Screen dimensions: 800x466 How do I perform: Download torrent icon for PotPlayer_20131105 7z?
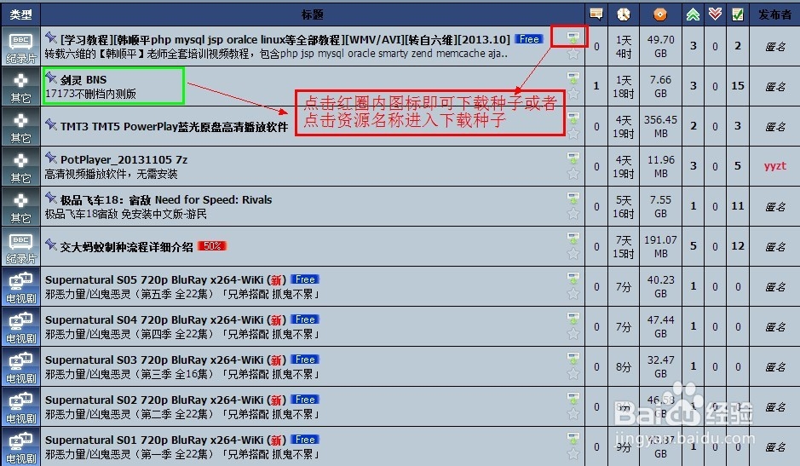click(573, 158)
